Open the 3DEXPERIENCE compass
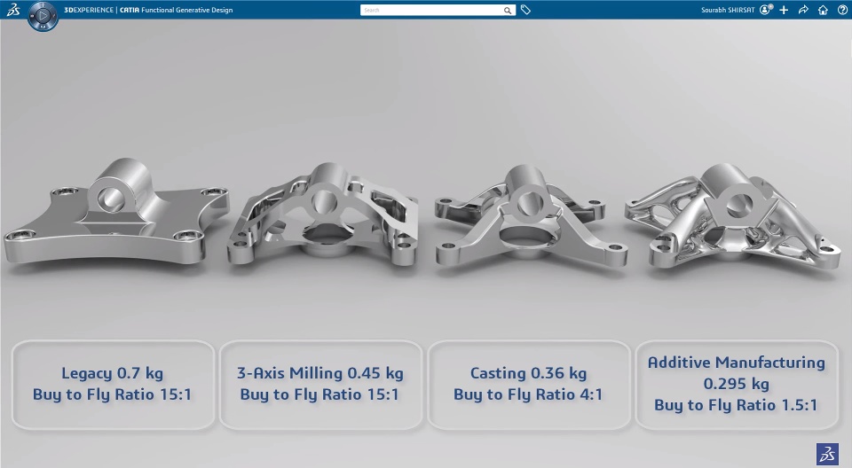Screen dimensions: 852x468 [43, 16]
